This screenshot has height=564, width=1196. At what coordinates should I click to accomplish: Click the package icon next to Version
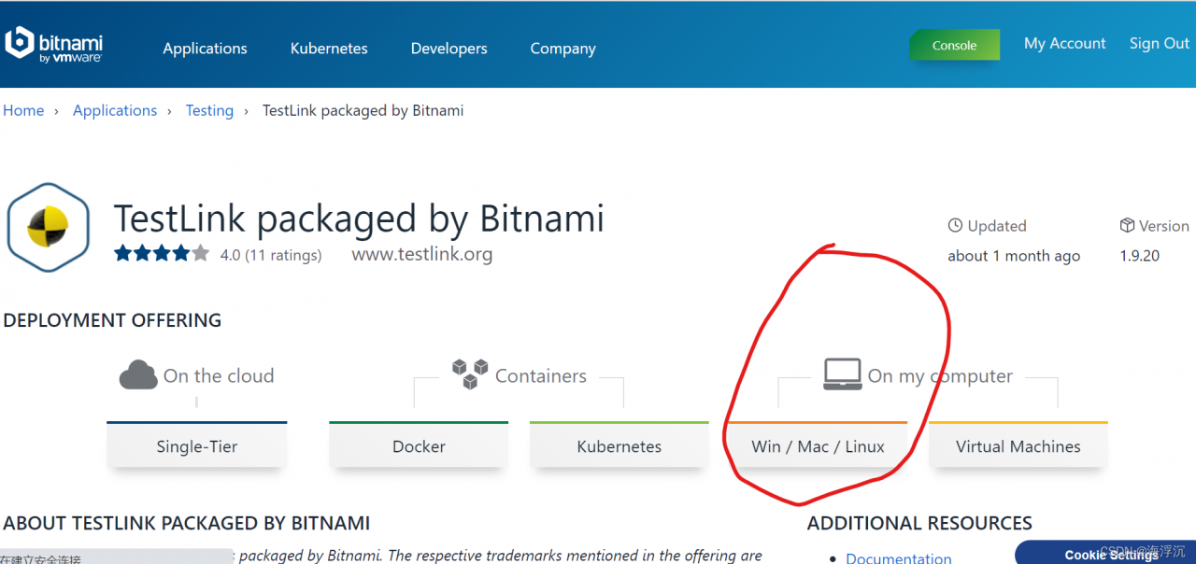1127,225
